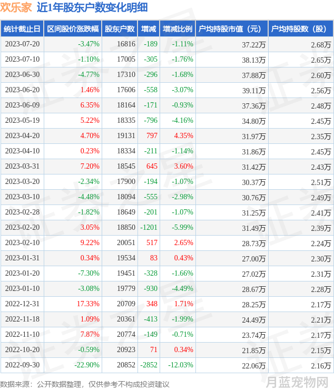Click the shareholder count 16816

click(126, 44)
